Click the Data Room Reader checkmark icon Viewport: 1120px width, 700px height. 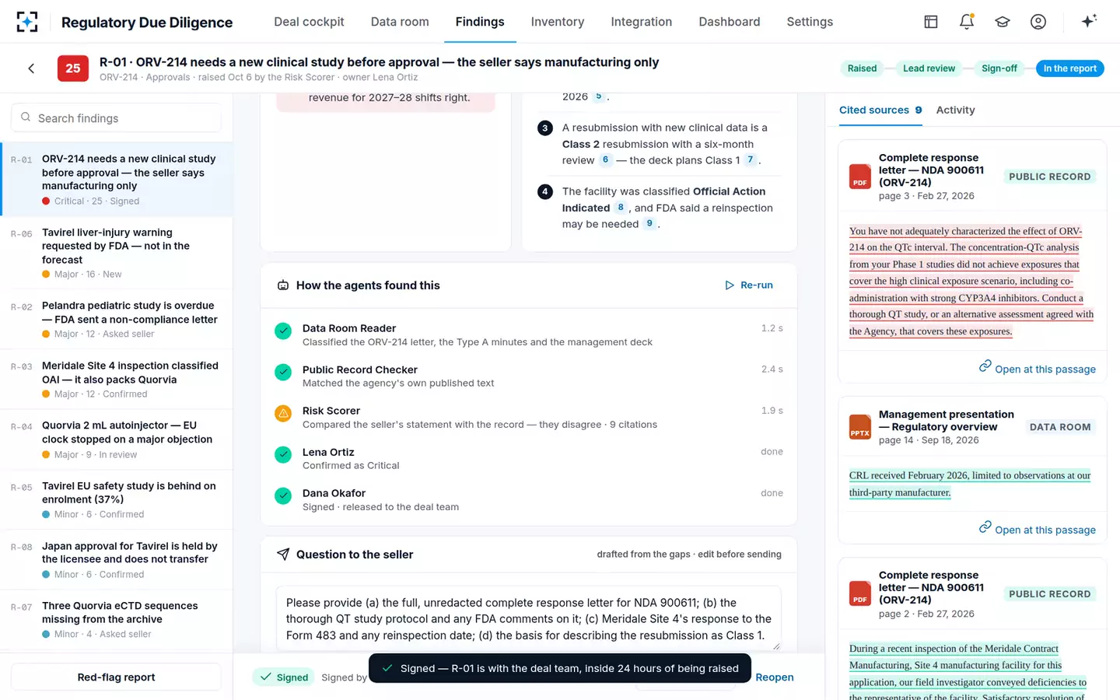(x=283, y=331)
